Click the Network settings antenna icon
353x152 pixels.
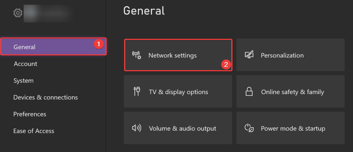click(x=136, y=55)
